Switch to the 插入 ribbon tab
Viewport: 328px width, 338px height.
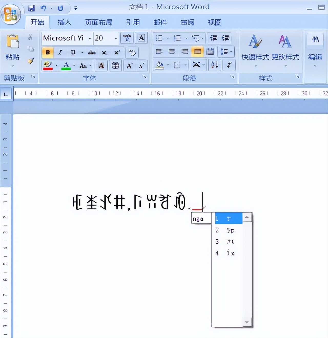[64, 22]
